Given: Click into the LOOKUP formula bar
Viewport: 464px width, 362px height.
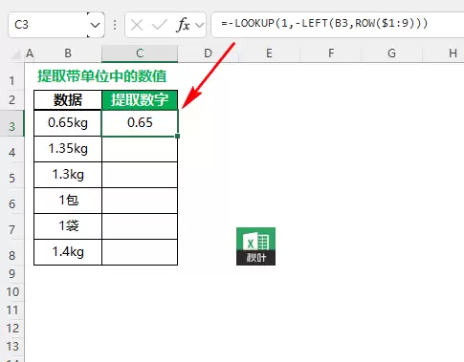Looking at the screenshot, I should tap(338, 25).
